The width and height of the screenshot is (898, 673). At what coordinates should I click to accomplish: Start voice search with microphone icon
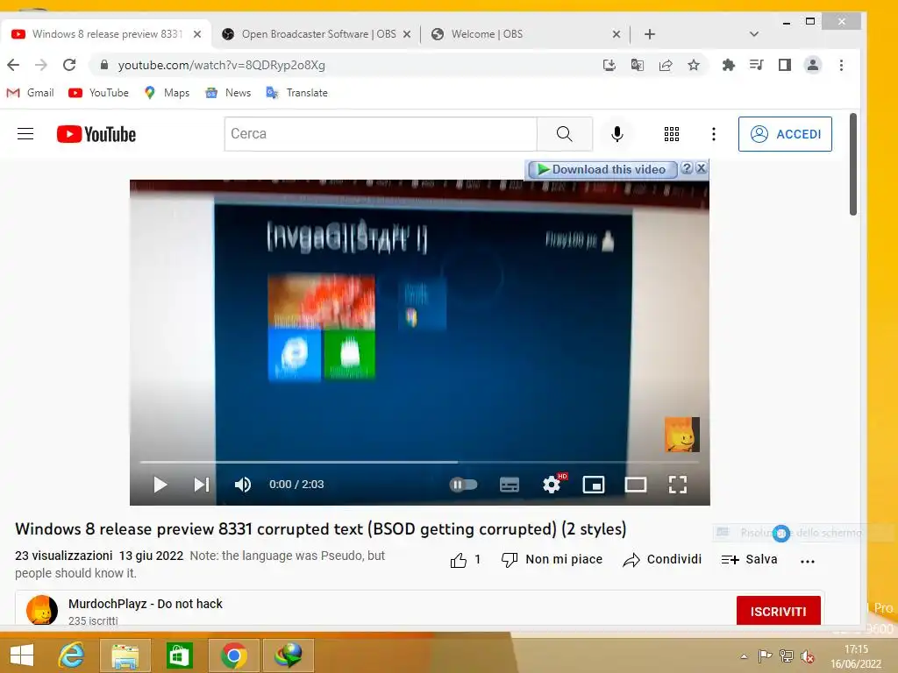(x=616, y=134)
